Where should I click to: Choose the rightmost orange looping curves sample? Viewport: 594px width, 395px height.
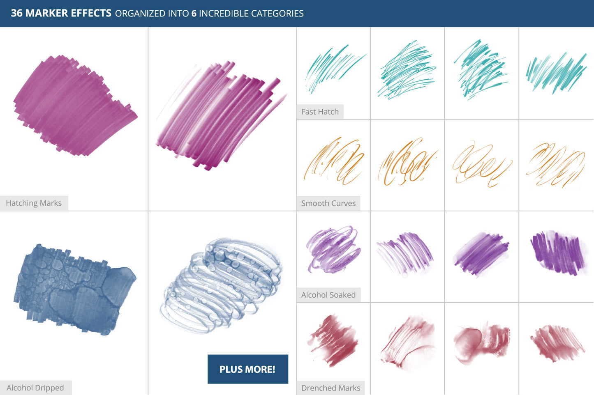pyautogui.click(x=556, y=164)
